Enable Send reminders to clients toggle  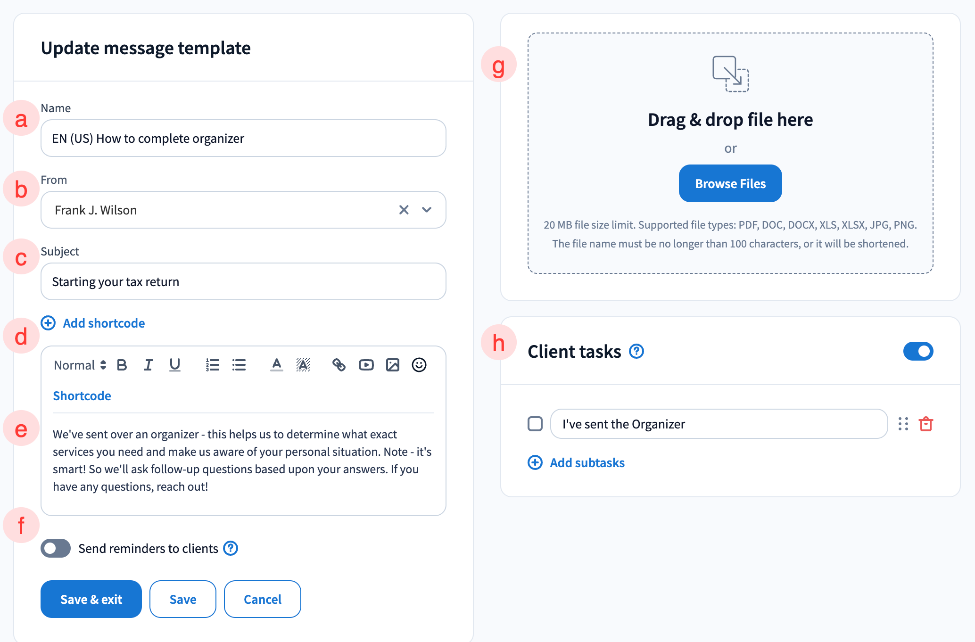(56, 548)
